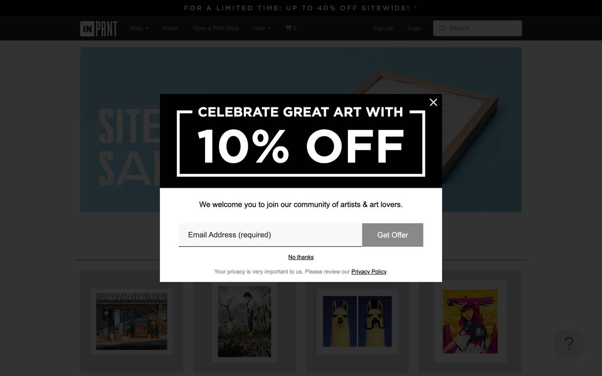Click the shopping cart icon
The height and width of the screenshot is (376, 602).
coord(288,28)
